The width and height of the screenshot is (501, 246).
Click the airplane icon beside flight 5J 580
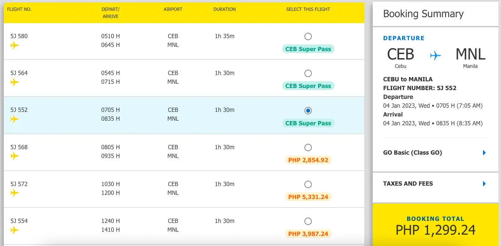(x=15, y=45)
